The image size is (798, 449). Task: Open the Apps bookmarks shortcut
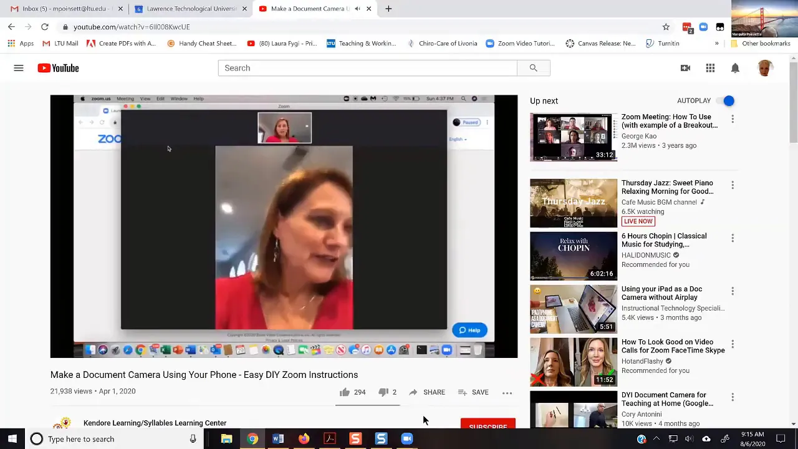21,44
